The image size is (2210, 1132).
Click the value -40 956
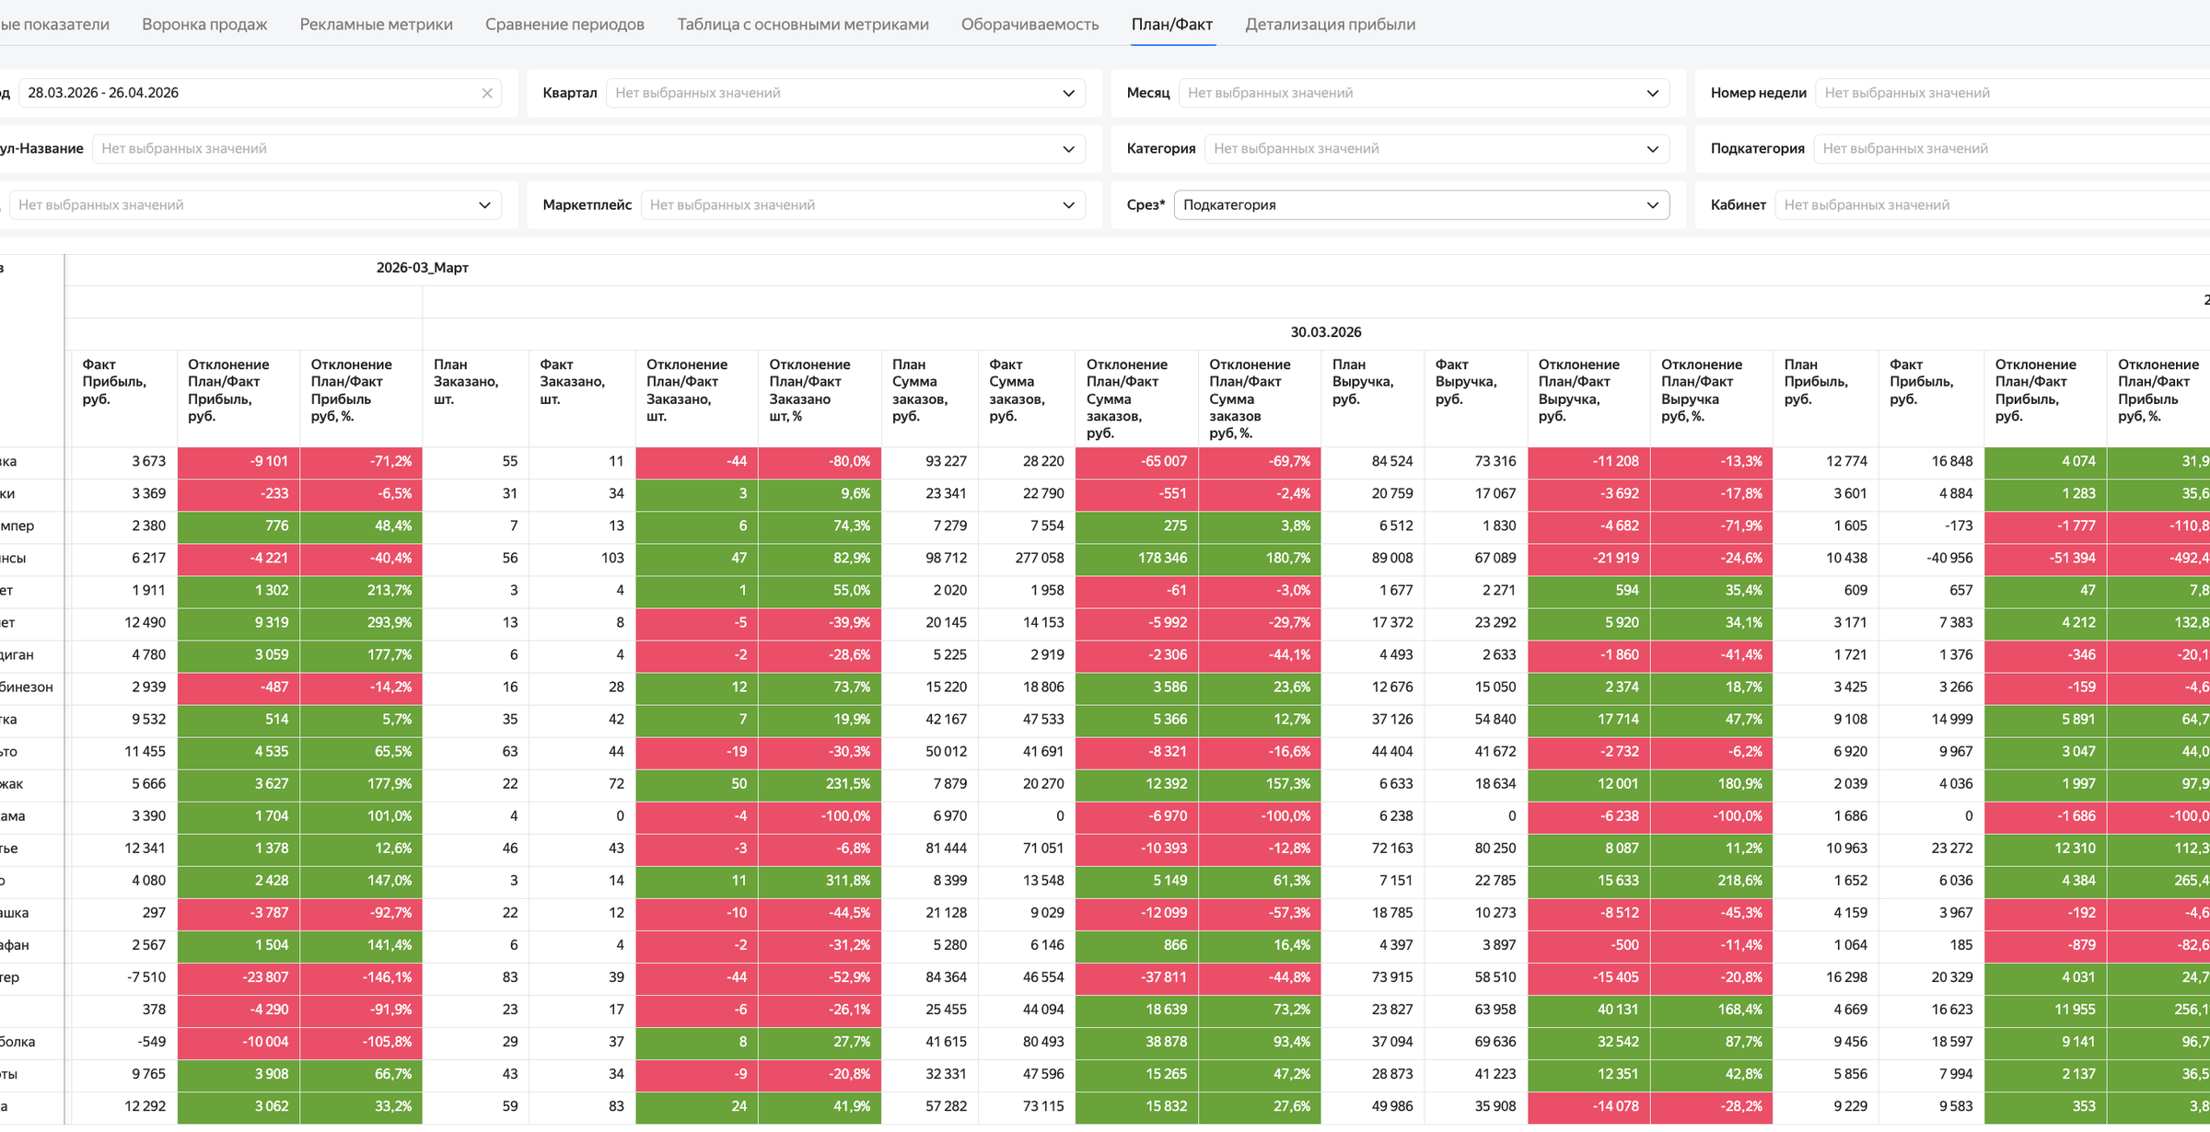point(1931,559)
